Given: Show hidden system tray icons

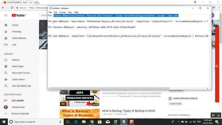Looking at the screenshot, I should click(178, 122).
